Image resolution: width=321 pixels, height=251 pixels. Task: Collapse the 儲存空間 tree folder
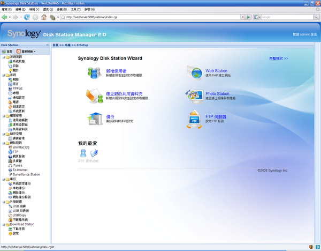[4, 134]
